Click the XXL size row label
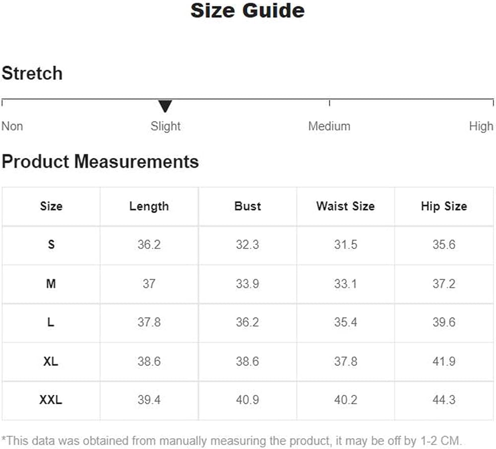 click(51, 400)
